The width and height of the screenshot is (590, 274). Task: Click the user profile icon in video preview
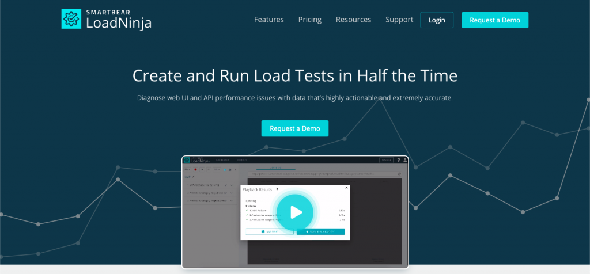pyautogui.click(x=405, y=160)
